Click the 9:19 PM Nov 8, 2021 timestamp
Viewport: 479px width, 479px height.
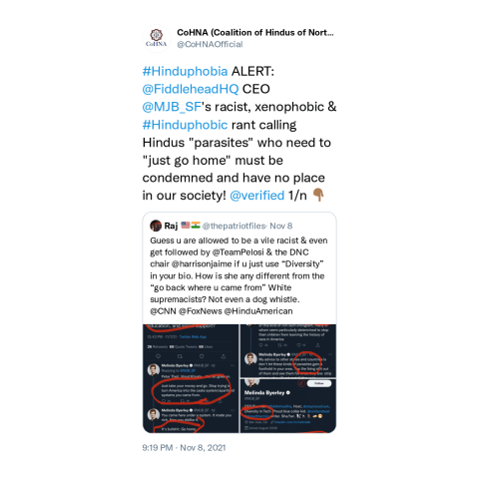tap(184, 448)
